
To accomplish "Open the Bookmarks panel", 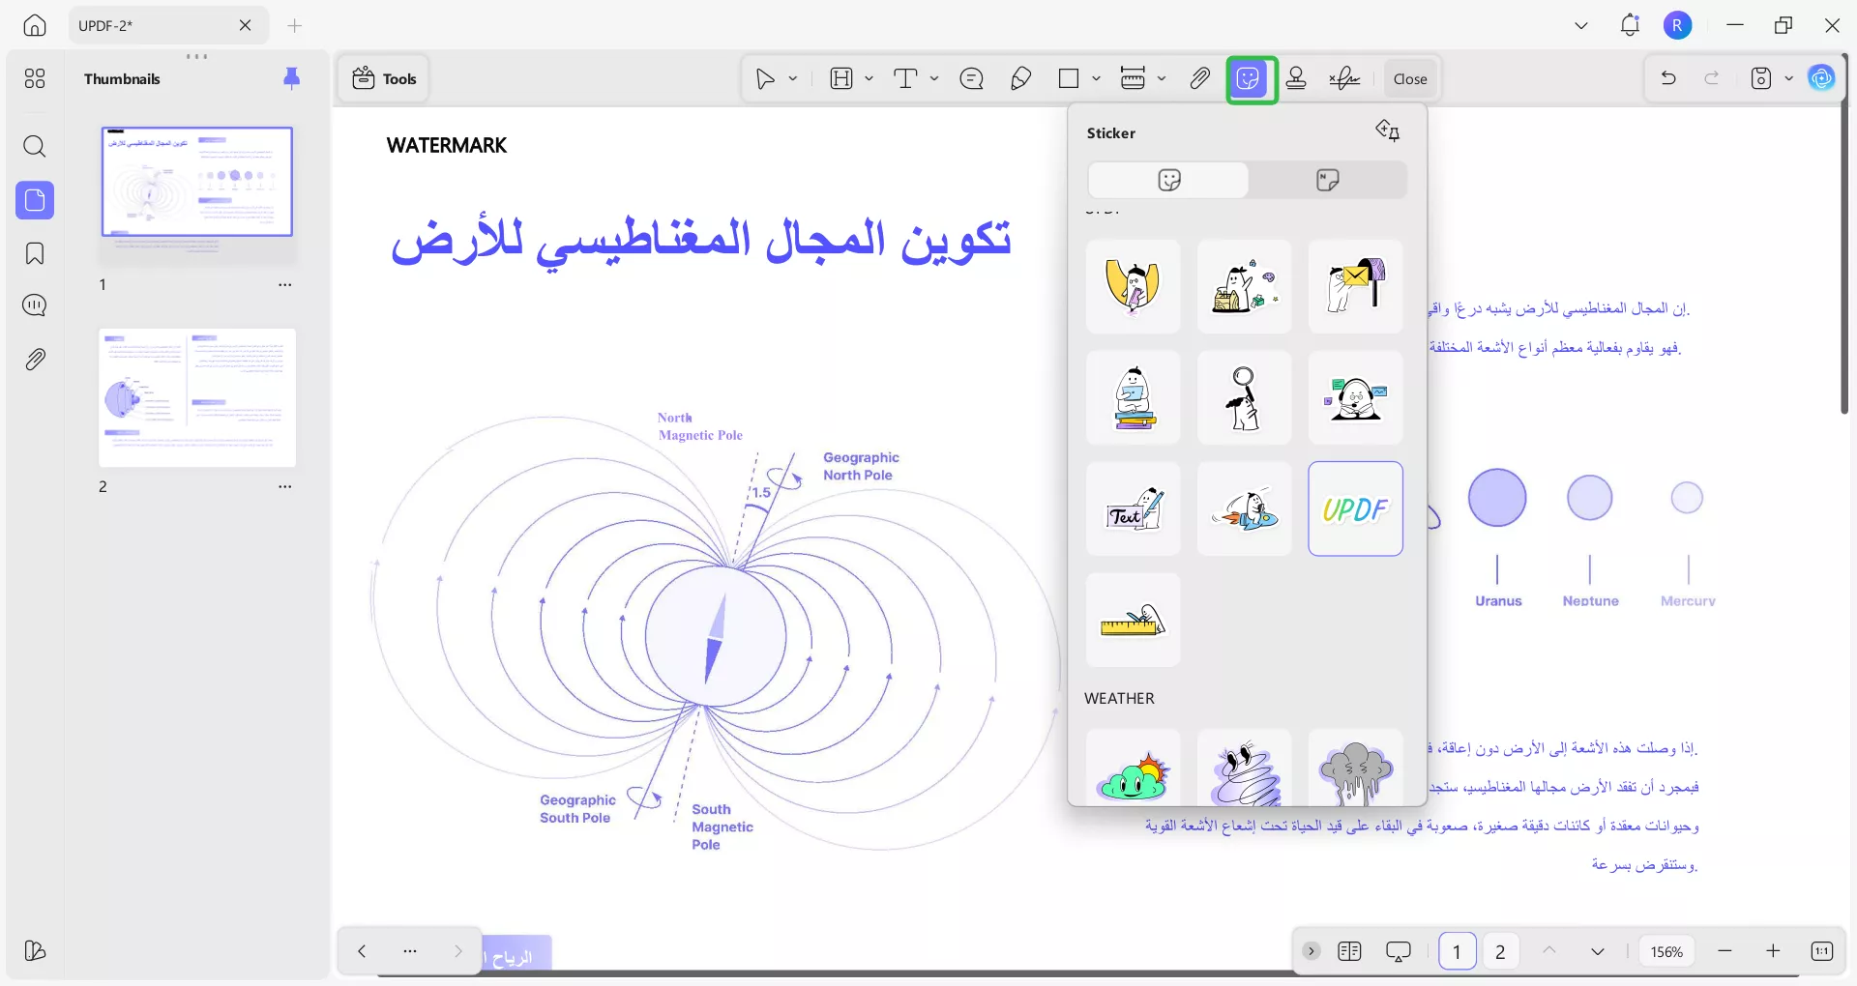I will [x=36, y=253].
